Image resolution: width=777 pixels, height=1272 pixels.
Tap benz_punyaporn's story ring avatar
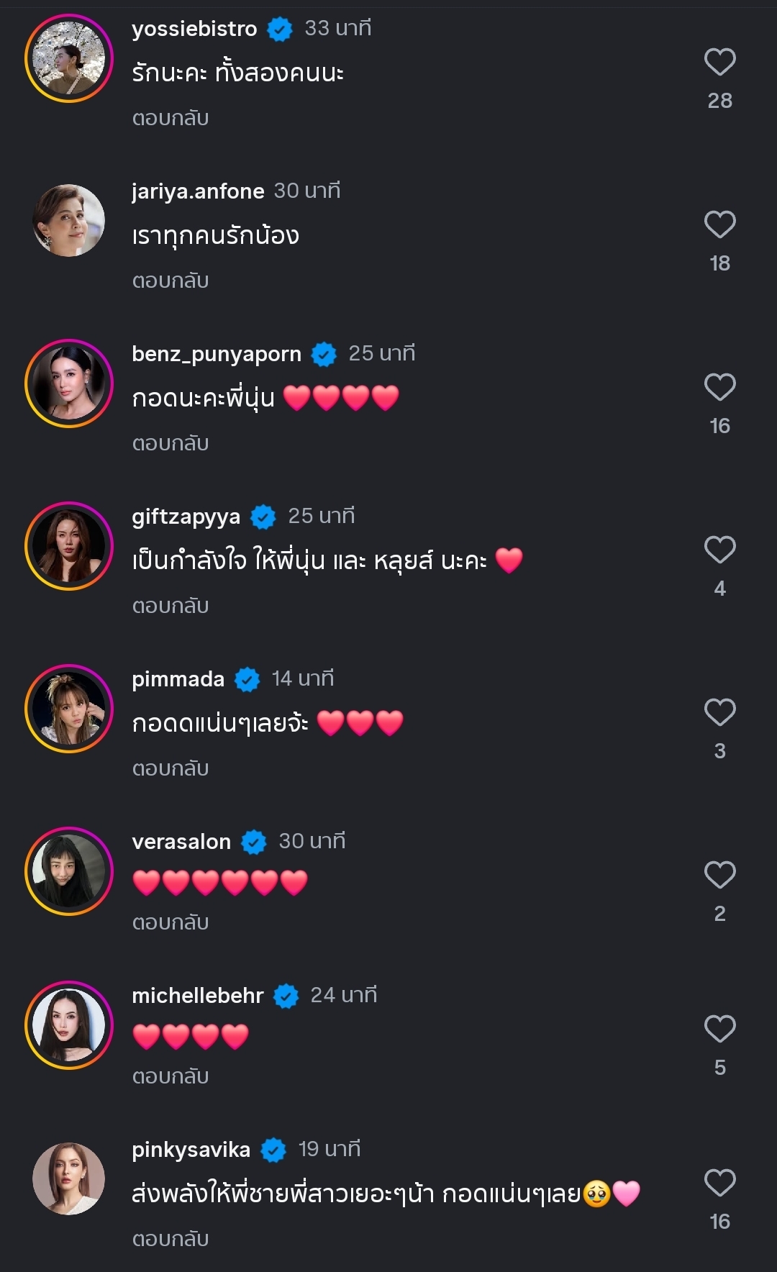click(69, 383)
